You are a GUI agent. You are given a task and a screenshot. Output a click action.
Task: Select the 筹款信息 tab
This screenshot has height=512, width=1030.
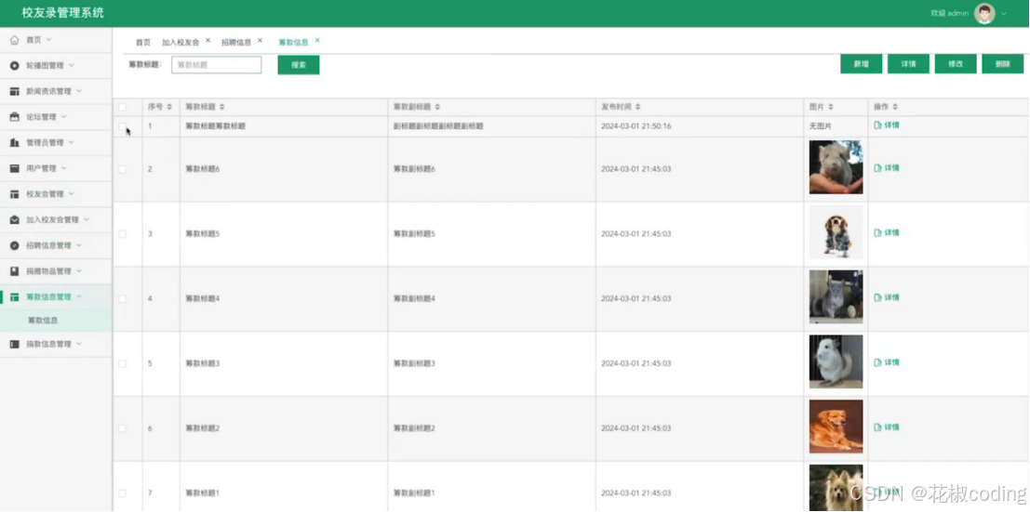[294, 42]
